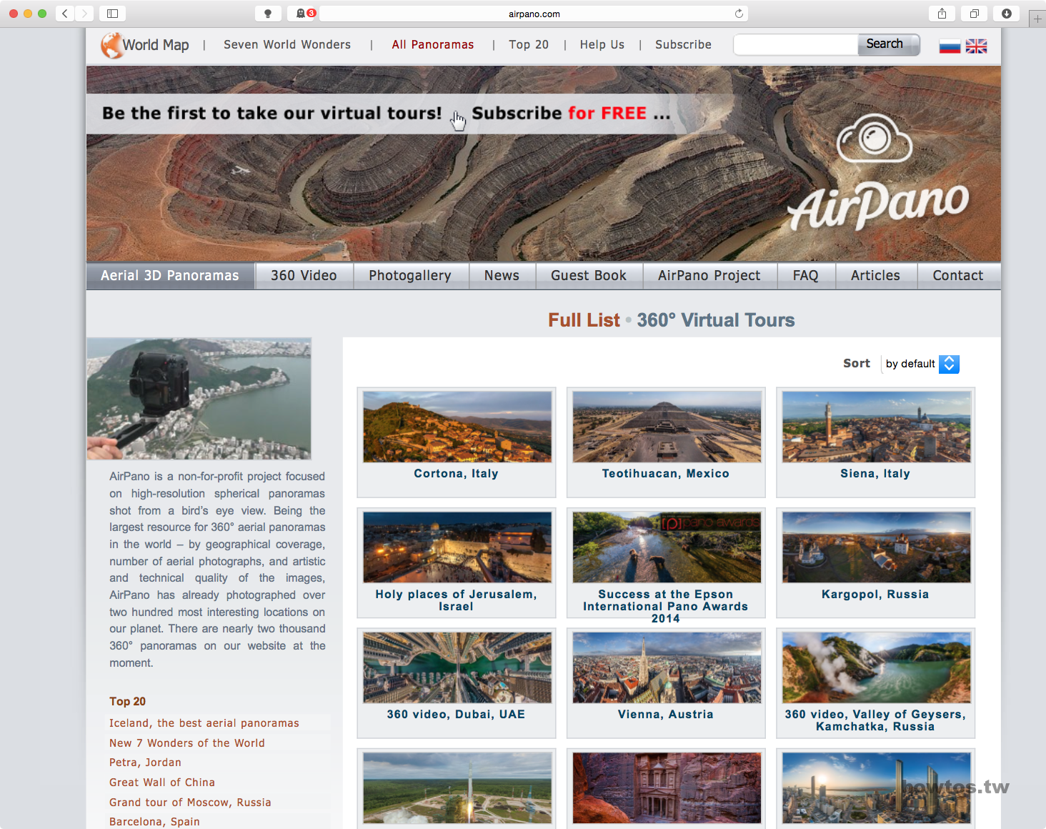1046x829 pixels.
Task: Open the Vienna, Austria thumbnail image
Action: (667, 667)
